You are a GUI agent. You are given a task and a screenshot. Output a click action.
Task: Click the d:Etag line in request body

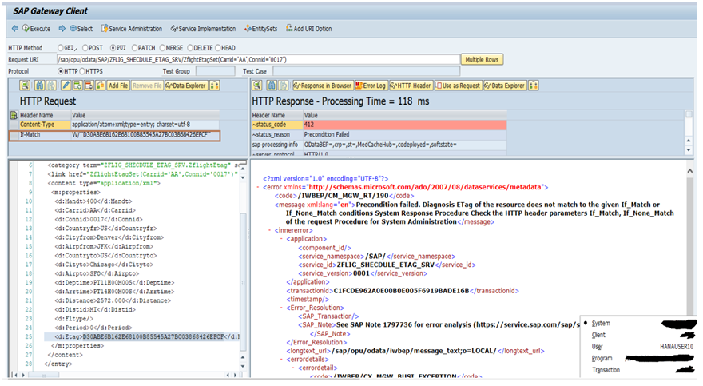pos(141,336)
